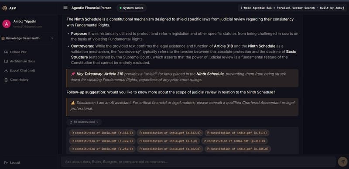Click the bold 'Basic Structure' term
This screenshot has height=169, width=349.
184,54
